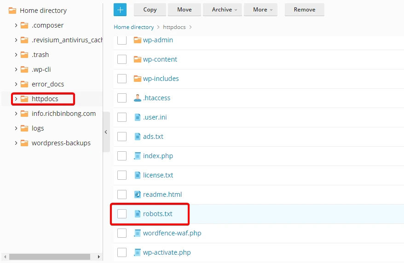The image size is (404, 263).
Task: Click the license.txt file icon
Action: point(138,175)
